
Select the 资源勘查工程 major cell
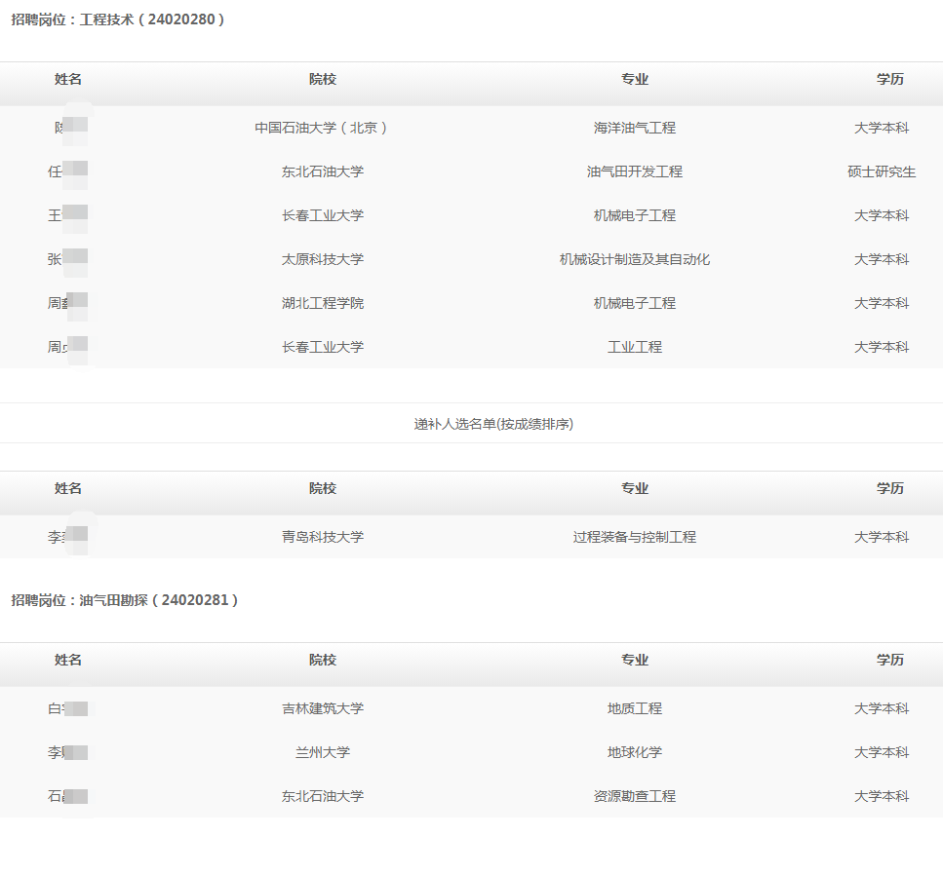point(634,796)
